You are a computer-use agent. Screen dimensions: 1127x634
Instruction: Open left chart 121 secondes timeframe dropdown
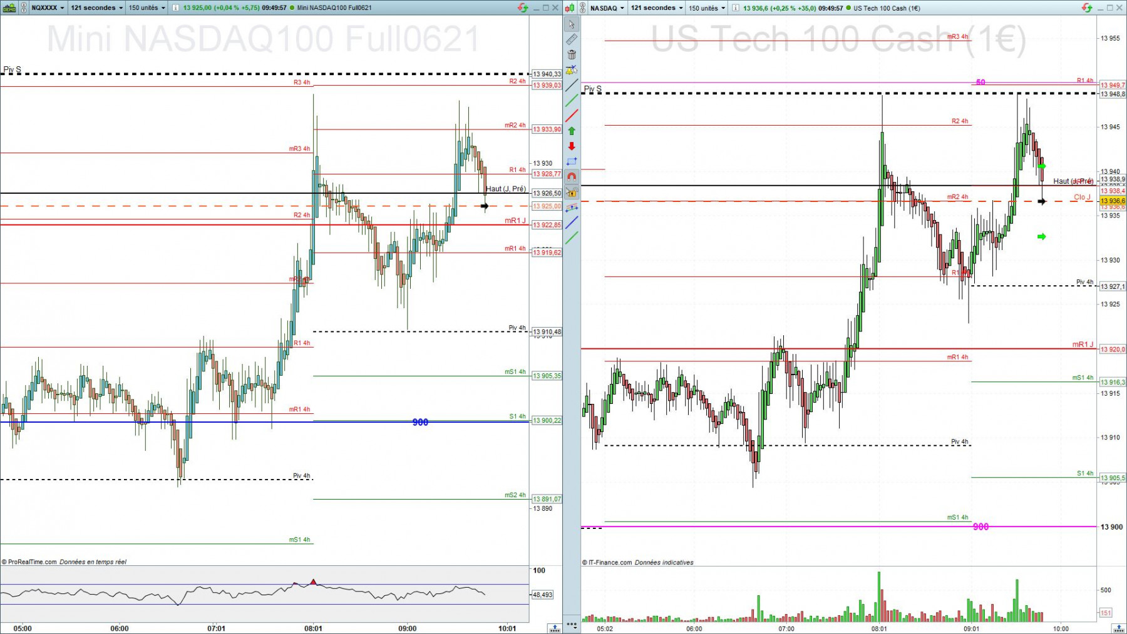(x=96, y=8)
